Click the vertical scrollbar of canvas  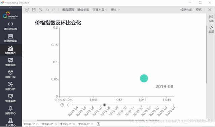click(207, 54)
